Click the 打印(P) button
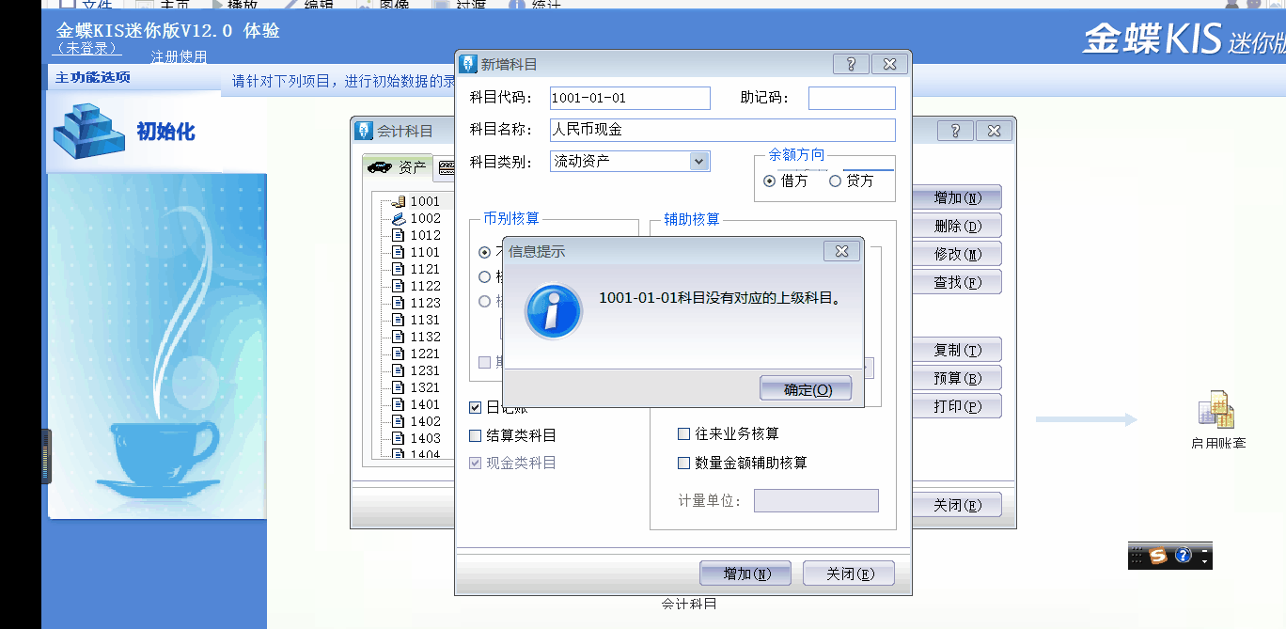This screenshot has height=629, width=1286. (x=957, y=406)
